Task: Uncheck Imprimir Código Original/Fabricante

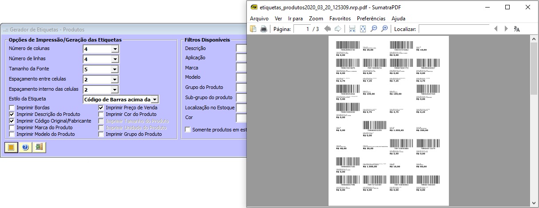Action: click(12, 121)
